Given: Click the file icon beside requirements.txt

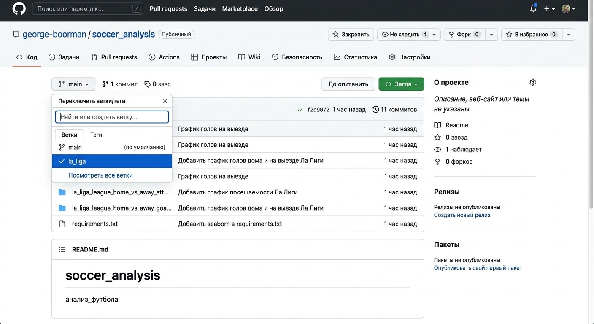Looking at the screenshot, I should click(62, 224).
